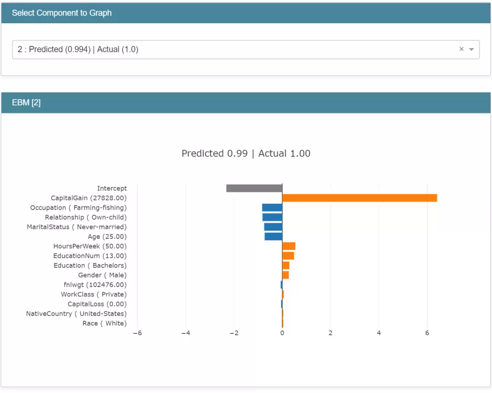The width and height of the screenshot is (492, 393).
Task: Click the EBM [2] panel header
Action: click(246, 102)
